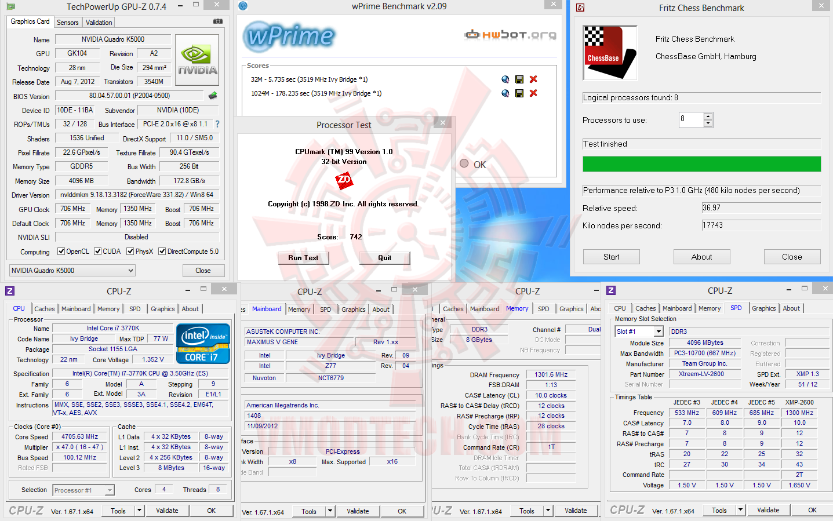The image size is (833, 521).
Task: Select the Graphics Card tab in GPU-Z
Action: click(30, 21)
